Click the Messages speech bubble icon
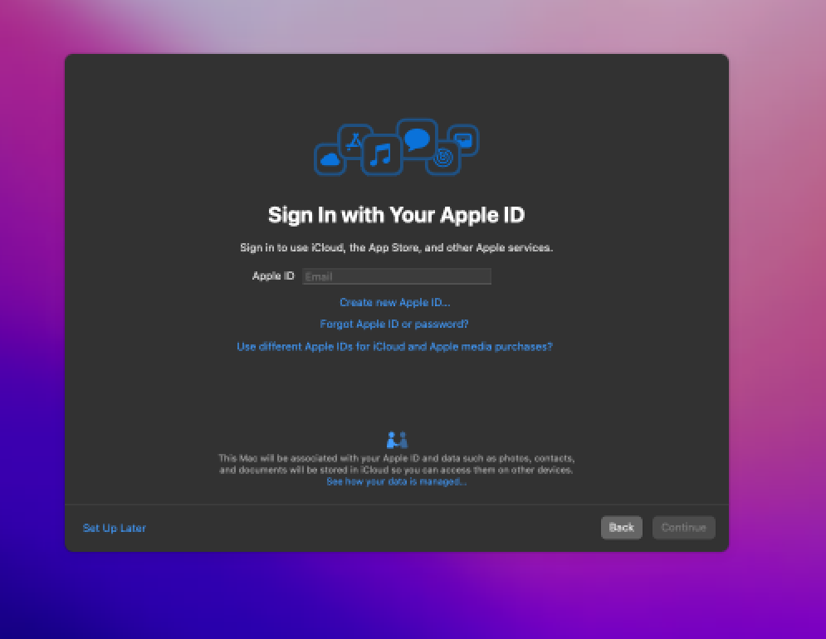 (x=418, y=139)
